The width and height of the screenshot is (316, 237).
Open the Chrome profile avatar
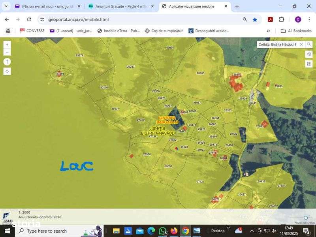point(298,19)
